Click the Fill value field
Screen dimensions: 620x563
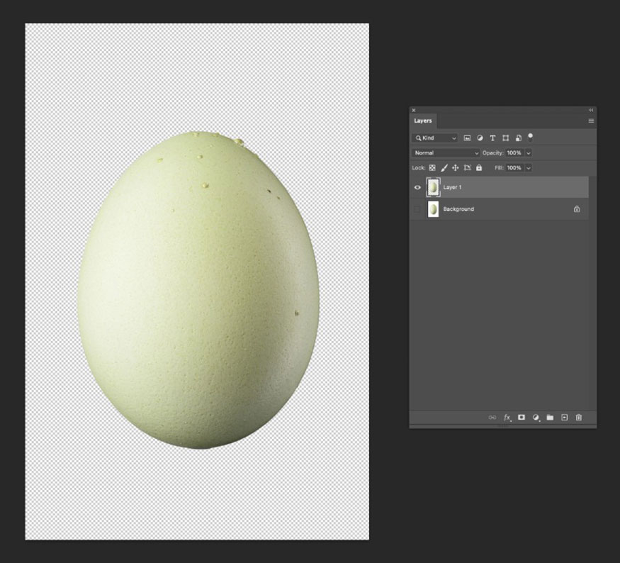pyautogui.click(x=514, y=168)
